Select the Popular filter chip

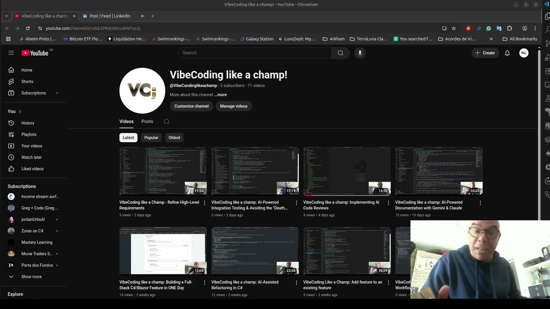151,137
